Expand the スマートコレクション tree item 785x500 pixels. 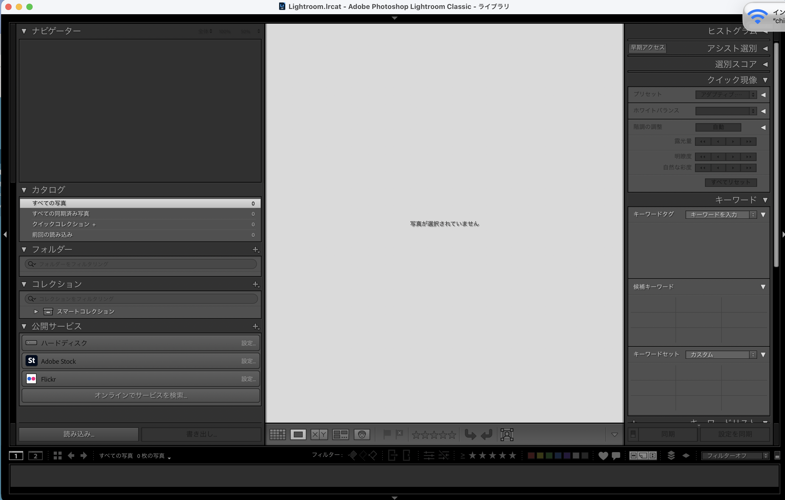pos(36,312)
